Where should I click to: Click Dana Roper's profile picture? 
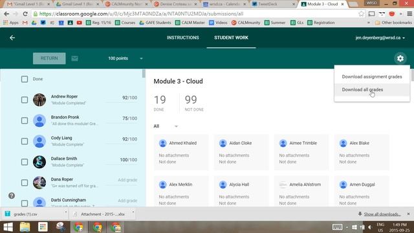tap(39, 183)
